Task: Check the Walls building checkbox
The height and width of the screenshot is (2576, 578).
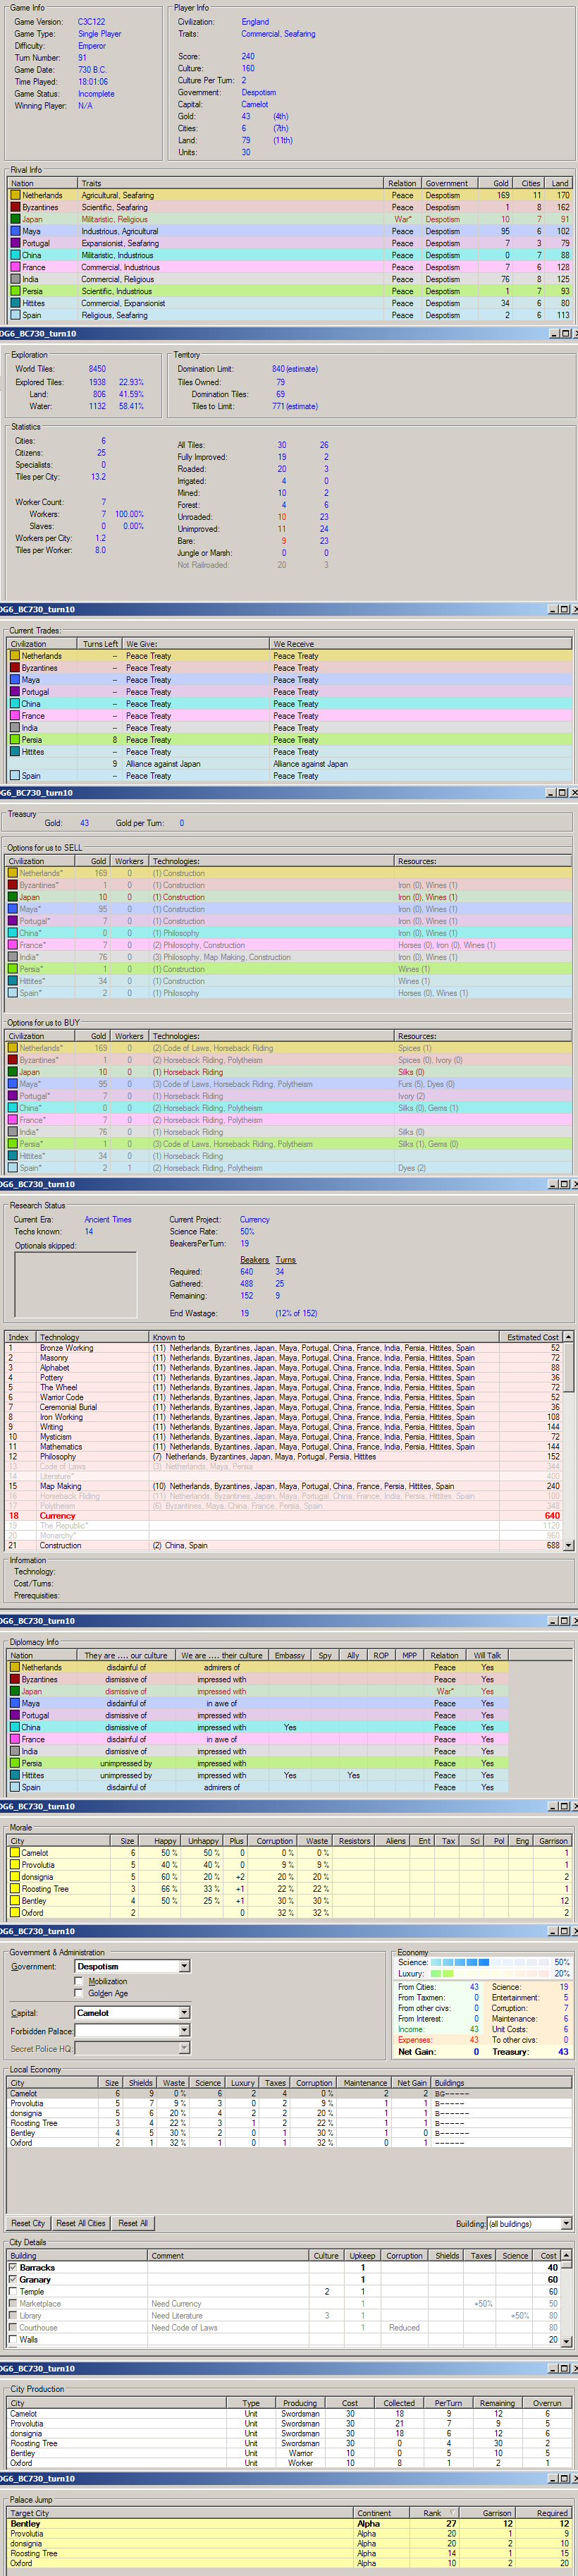Action: [13, 2340]
